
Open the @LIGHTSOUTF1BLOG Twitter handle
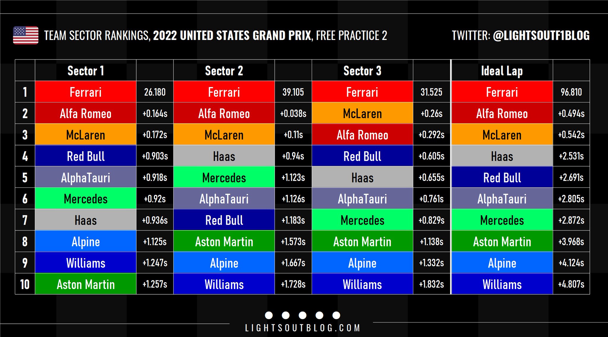click(x=541, y=36)
